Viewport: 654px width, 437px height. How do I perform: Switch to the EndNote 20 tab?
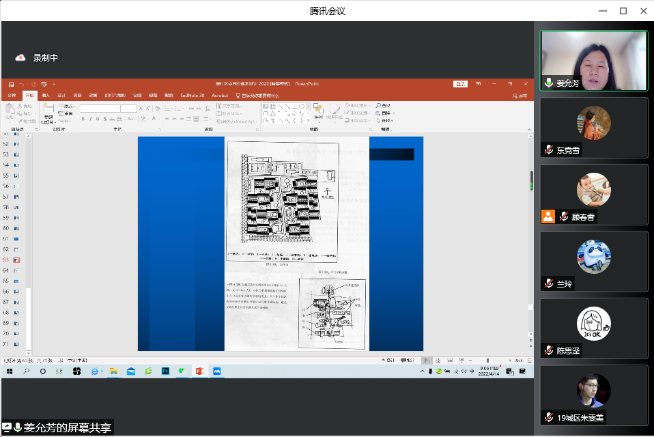tap(193, 96)
